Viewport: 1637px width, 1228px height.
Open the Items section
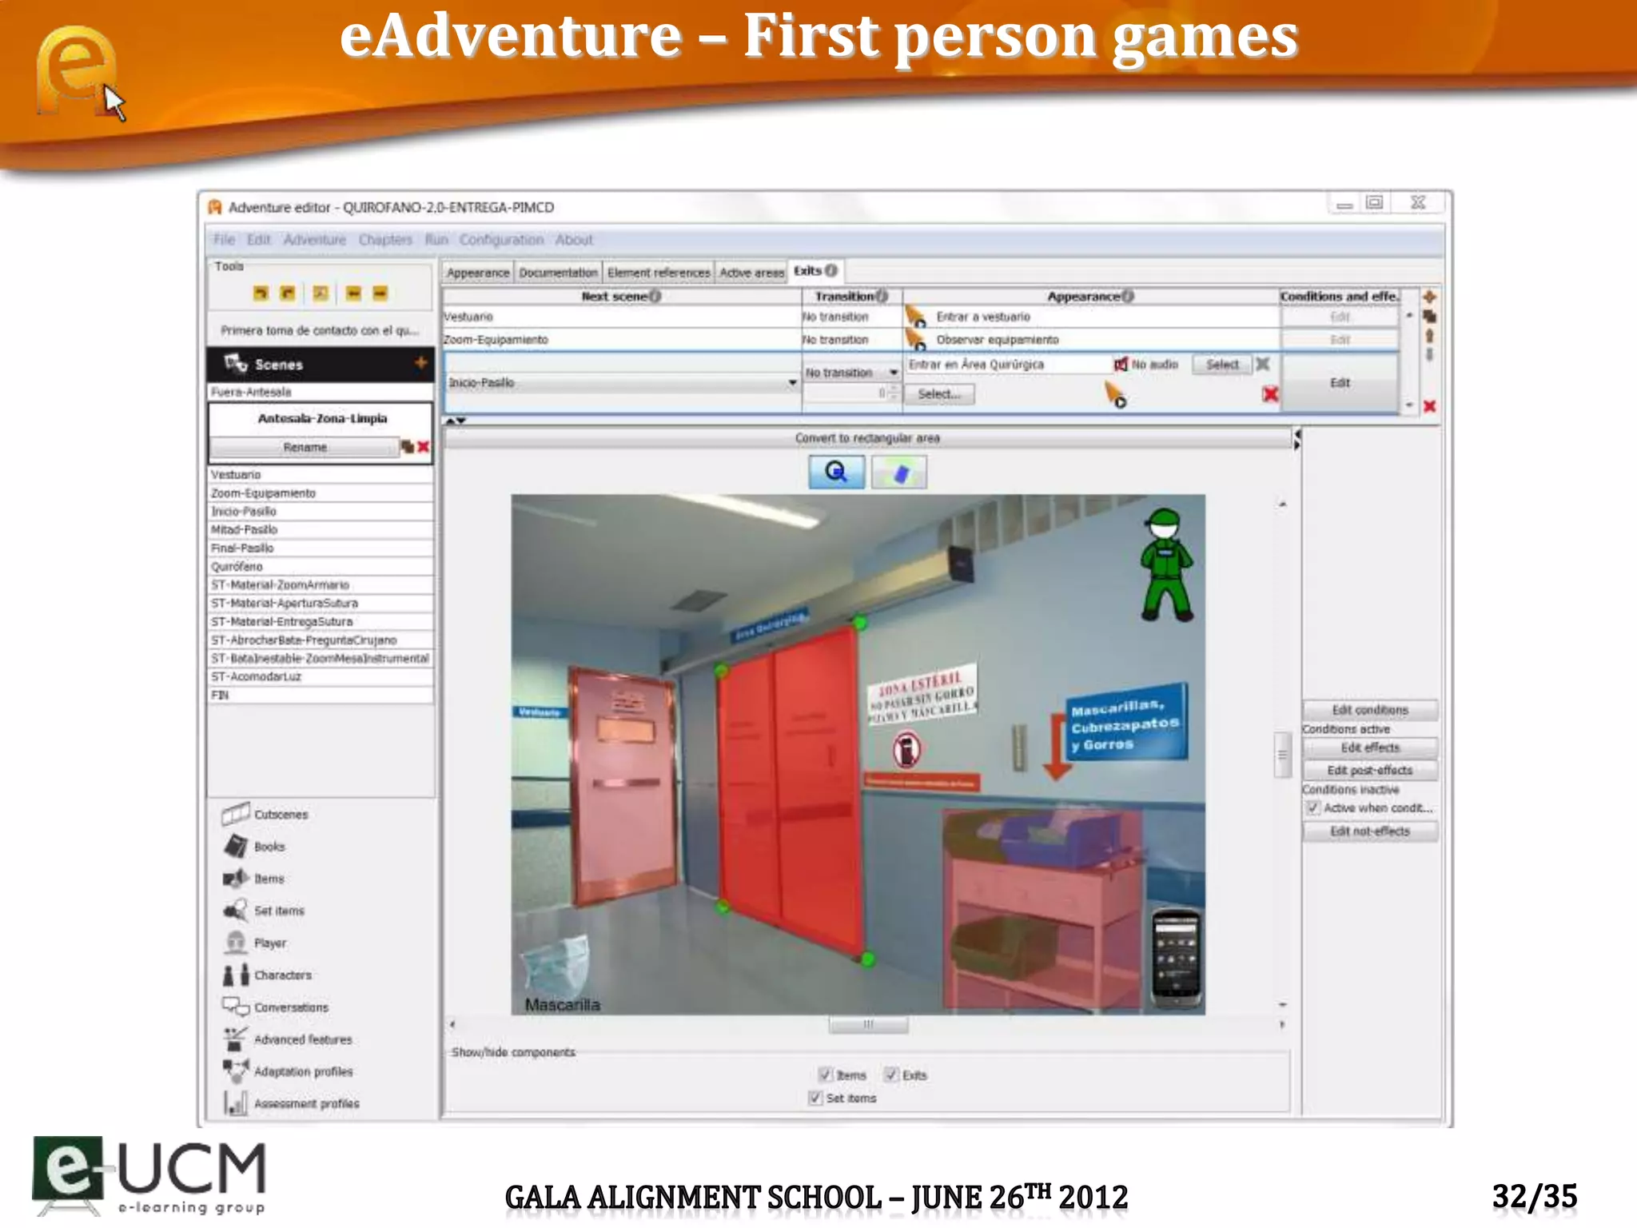coord(253,878)
